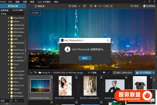Click the add project plus icon
Viewport: 157px width, 105px height.
coord(15,101)
